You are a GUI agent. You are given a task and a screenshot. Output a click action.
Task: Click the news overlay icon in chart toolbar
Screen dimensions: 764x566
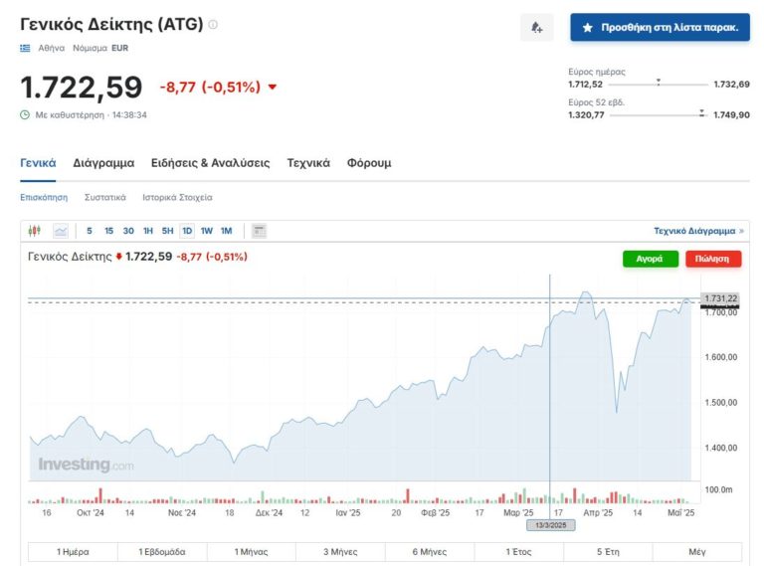click(x=259, y=231)
